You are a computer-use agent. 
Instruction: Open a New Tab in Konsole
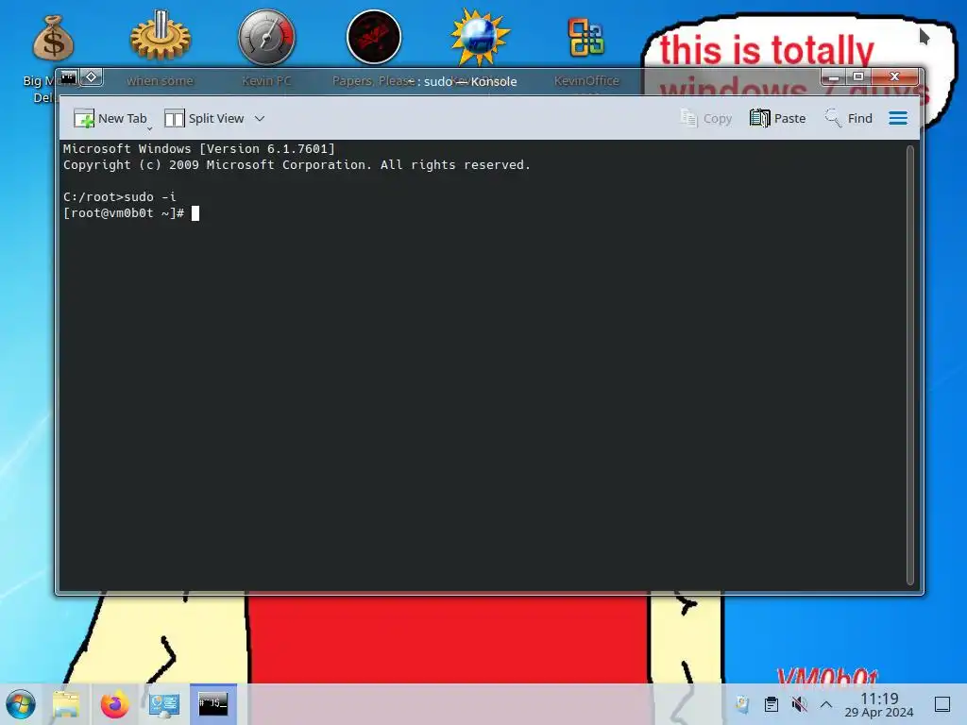click(110, 118)
